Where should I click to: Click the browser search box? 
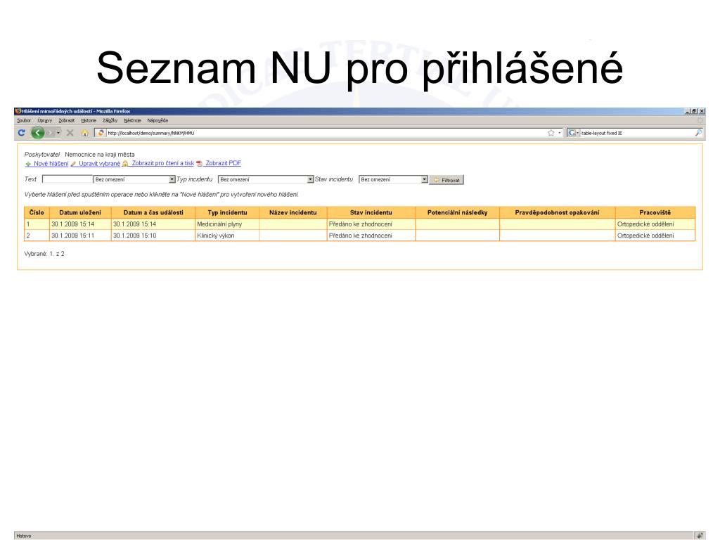(x=637, y=133)
